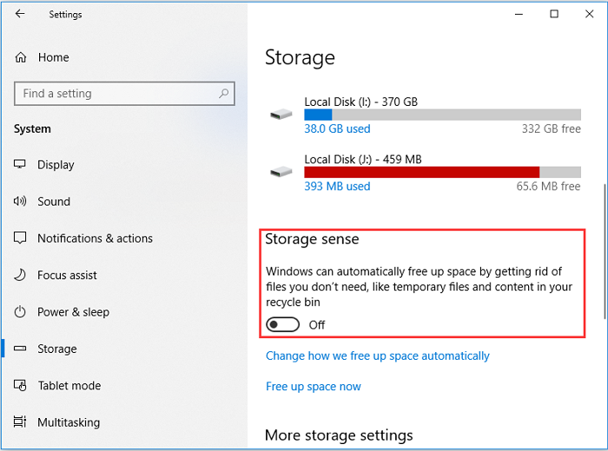Click Local Disk (I:) drive icon
The image size is (608, 451).
click(x=281, y=114)
